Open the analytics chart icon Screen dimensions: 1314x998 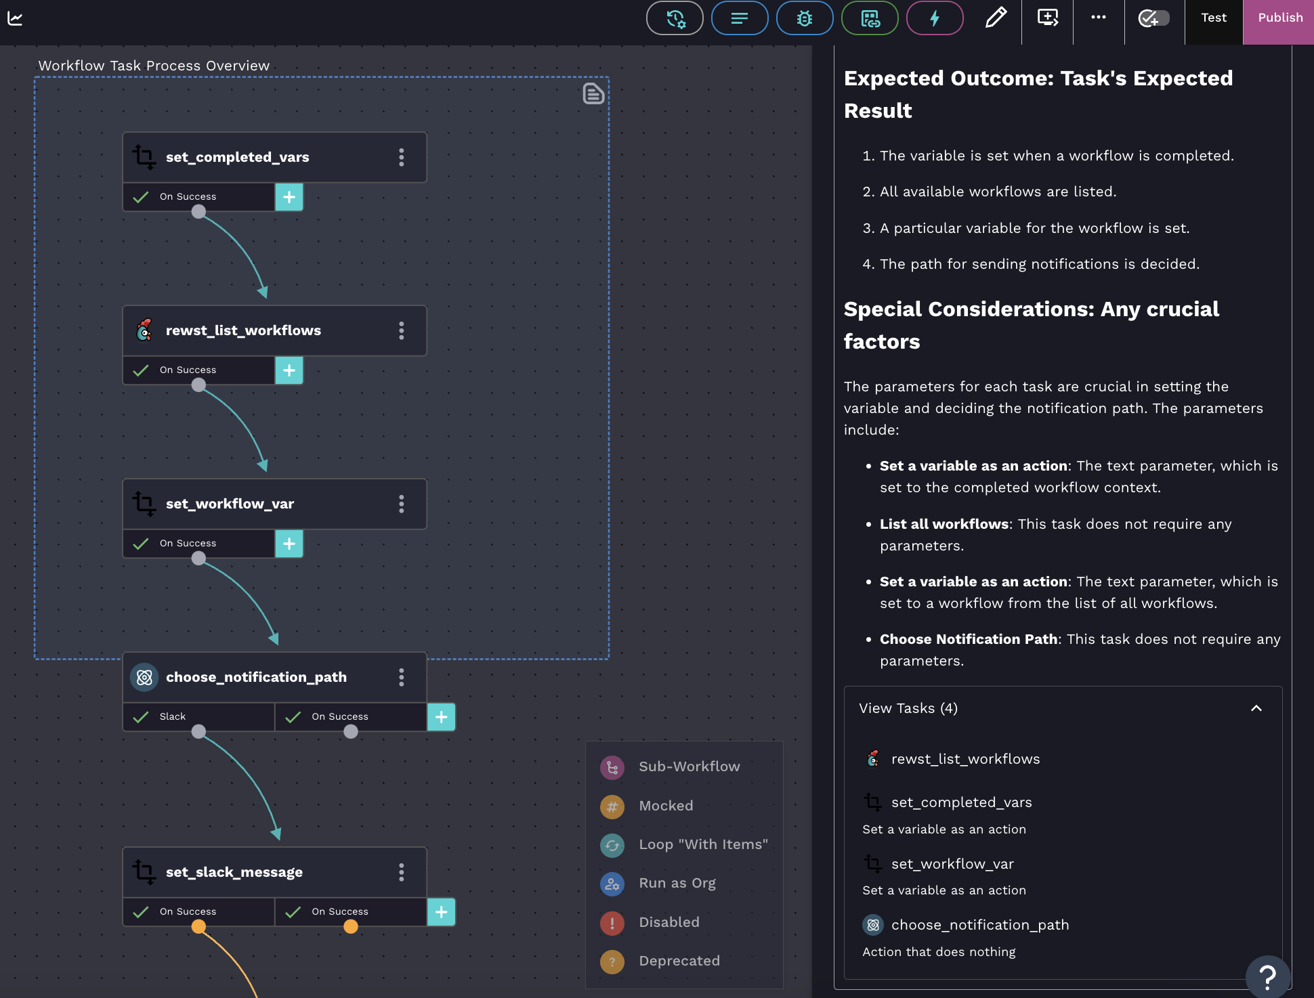pyautogui.click(x=15, y=18)
